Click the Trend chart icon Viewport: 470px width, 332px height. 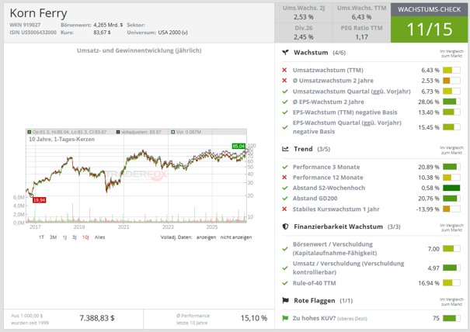(x=285, y=149)
